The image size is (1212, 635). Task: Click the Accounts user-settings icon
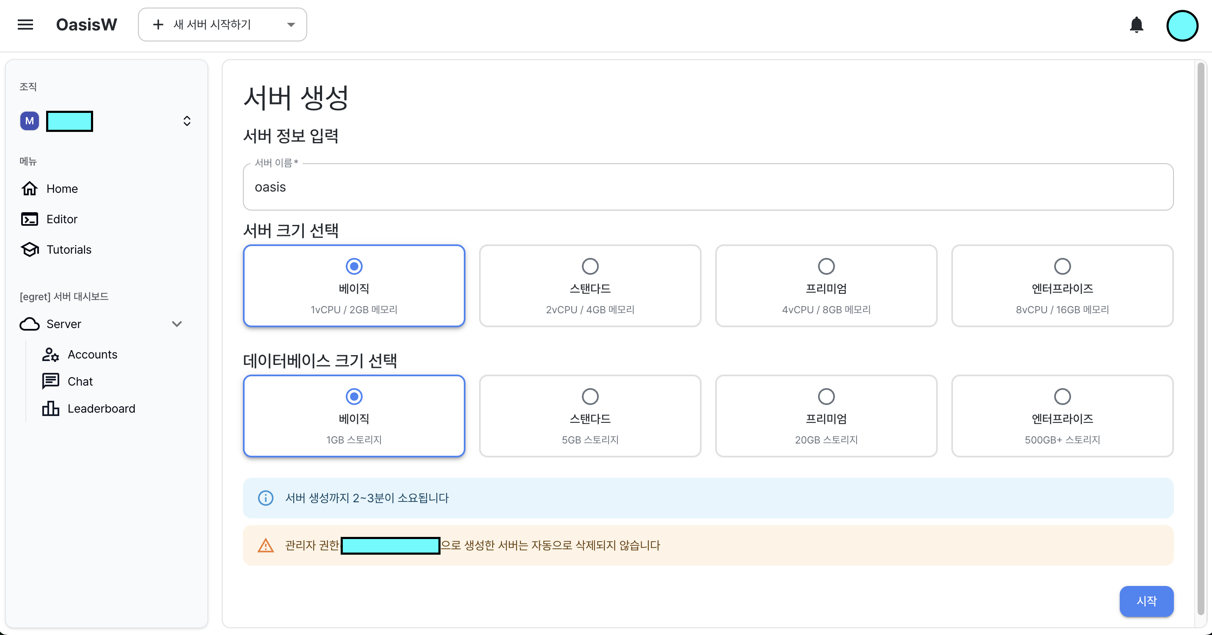point(50,354)
